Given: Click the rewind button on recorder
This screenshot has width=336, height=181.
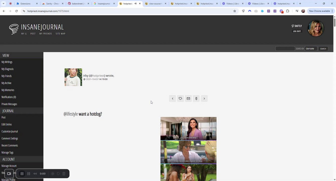Looking at the screenshot, I should pos(35,173).
